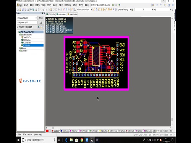Click the Design Compiler status bar button
The image size is (191, 143).
[143, 135]
